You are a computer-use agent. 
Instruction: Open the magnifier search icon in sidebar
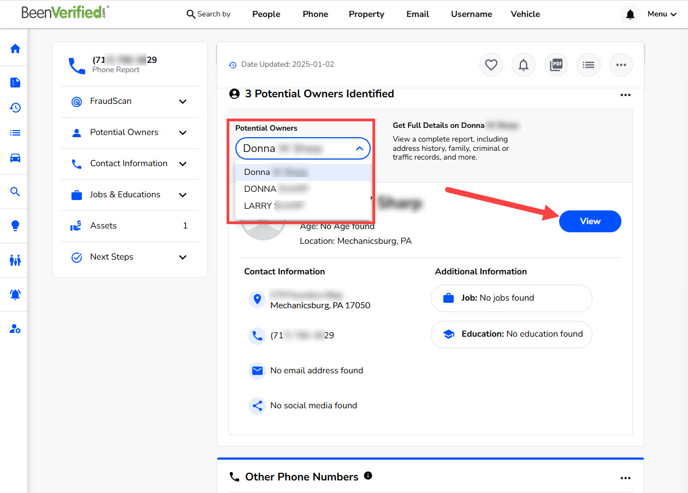[x=15, y=191]
